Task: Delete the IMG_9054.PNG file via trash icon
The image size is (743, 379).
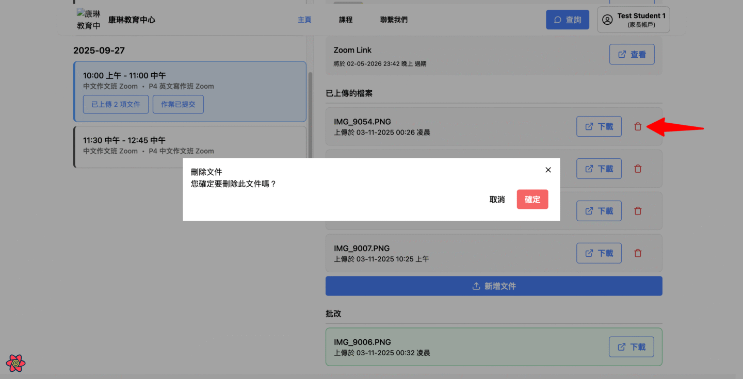Action: [x=638, y=126]
